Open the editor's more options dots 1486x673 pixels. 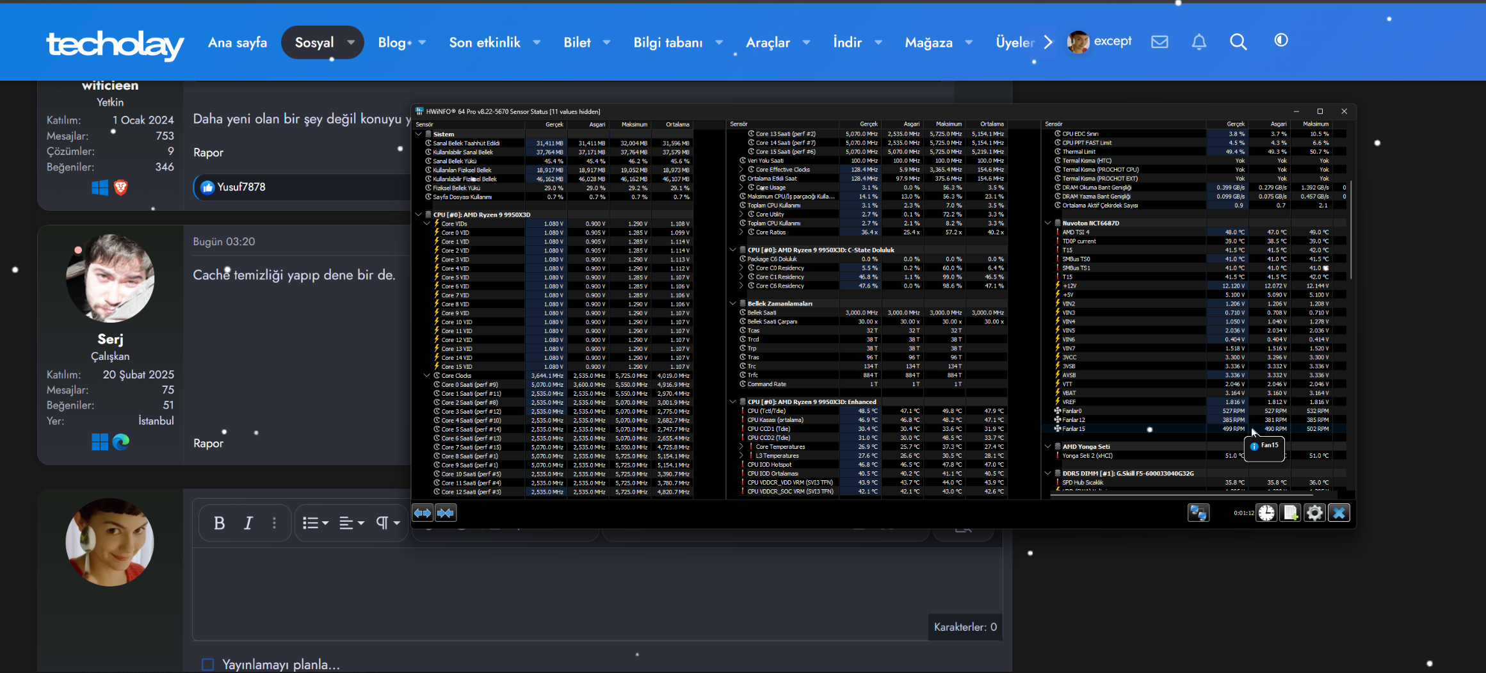(274, 523)
